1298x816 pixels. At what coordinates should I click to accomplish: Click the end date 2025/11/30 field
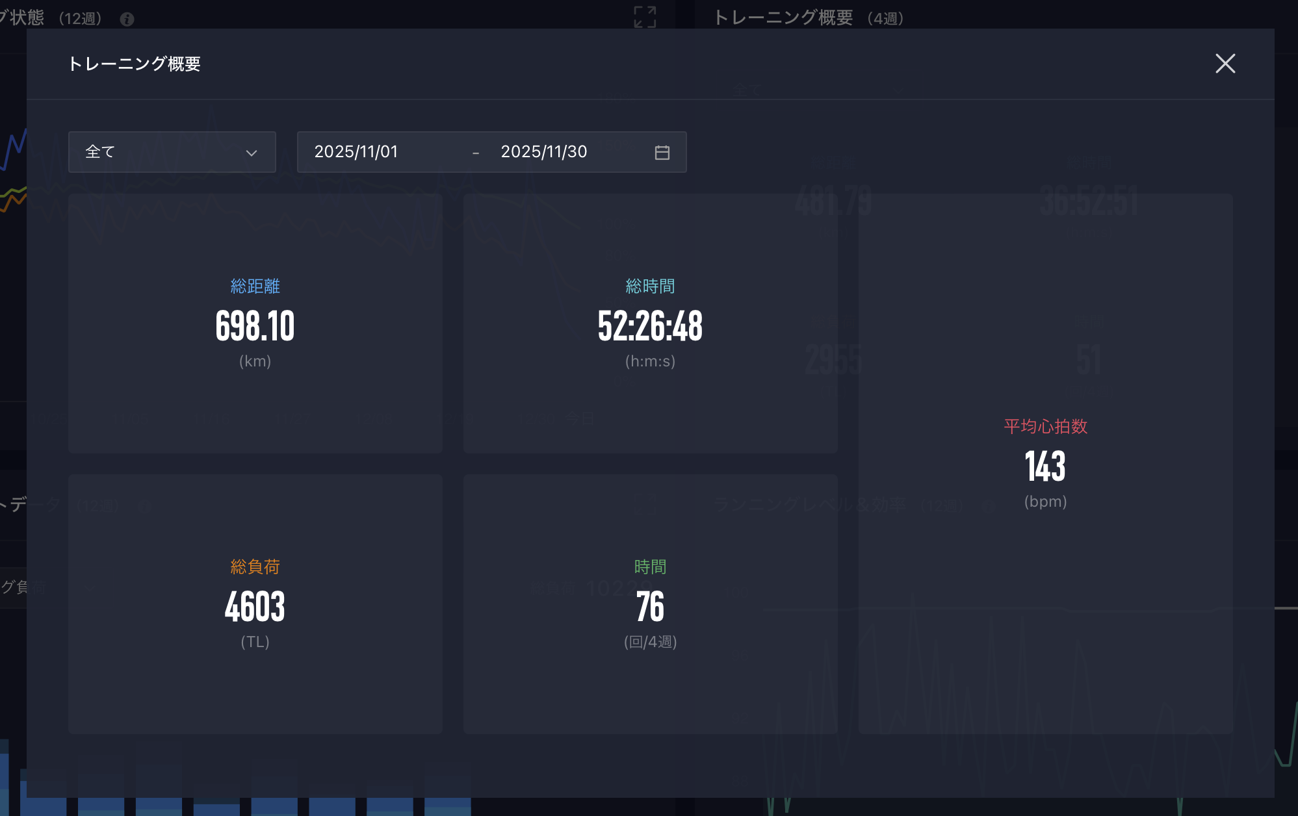pos(543,152)
